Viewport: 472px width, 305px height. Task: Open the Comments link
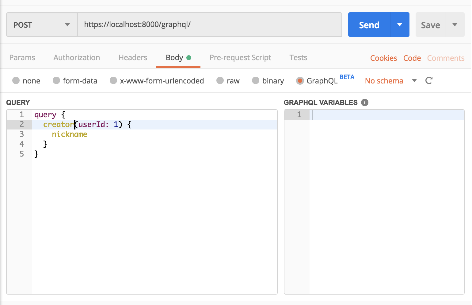[446, 58]
